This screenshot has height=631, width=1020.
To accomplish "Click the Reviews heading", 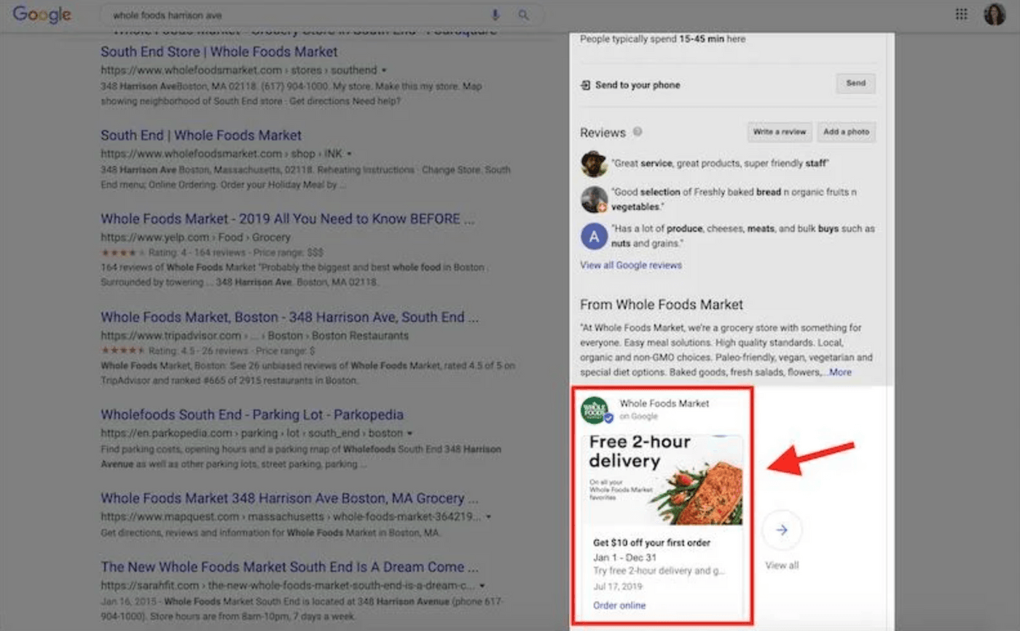I will pos(603,133).
